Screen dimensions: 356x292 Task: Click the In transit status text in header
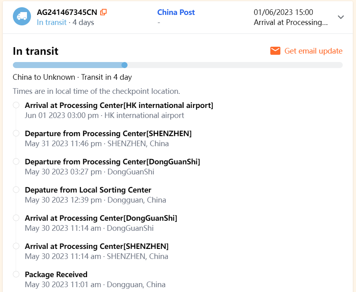[51, 23]
